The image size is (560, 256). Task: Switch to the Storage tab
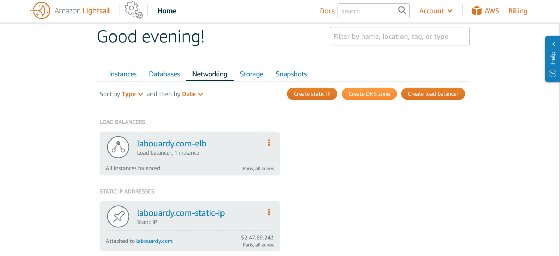click(x=252, y=74)
